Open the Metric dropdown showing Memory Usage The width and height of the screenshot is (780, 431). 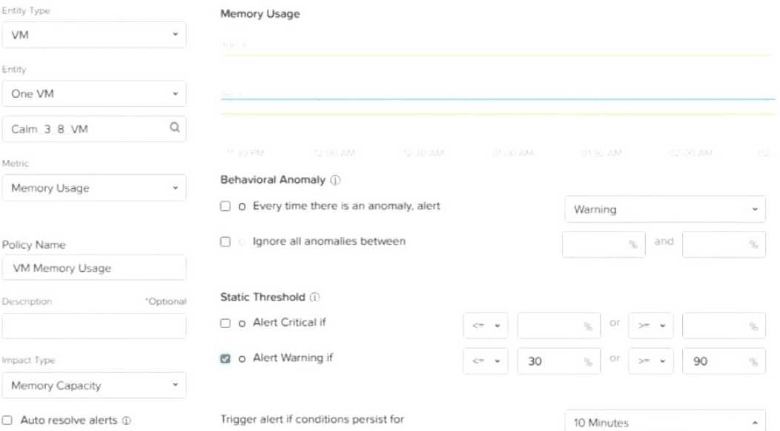click(93, 188)
